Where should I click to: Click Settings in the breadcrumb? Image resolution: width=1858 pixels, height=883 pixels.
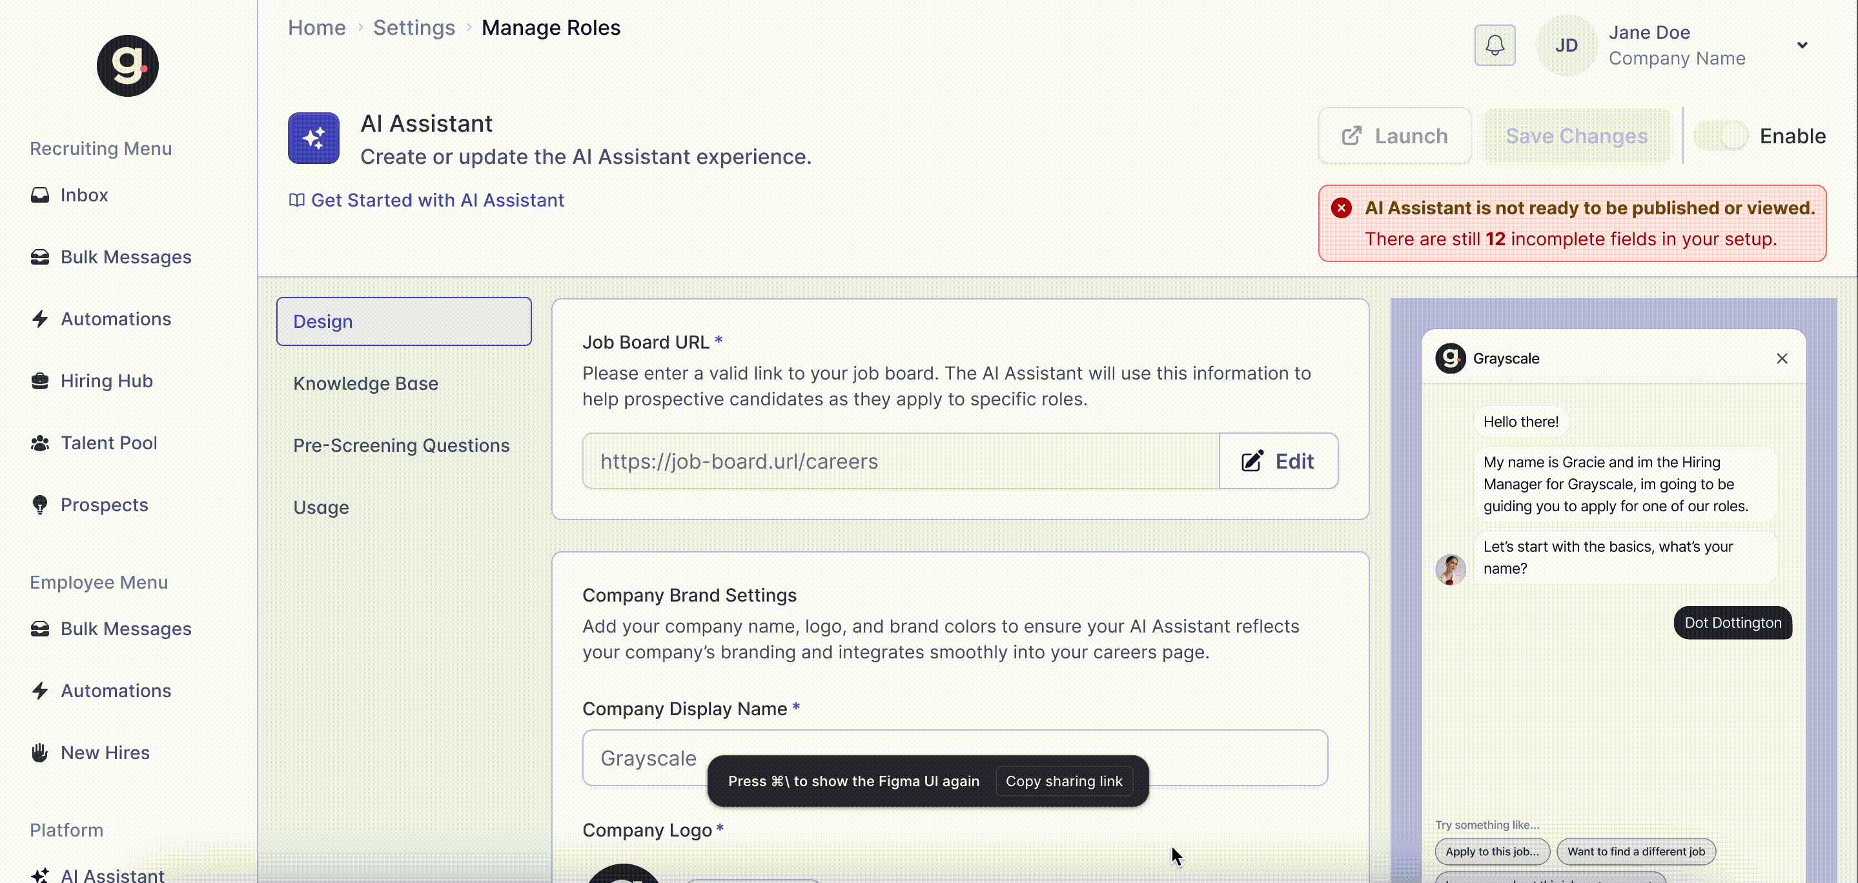[x=413, y=27]
